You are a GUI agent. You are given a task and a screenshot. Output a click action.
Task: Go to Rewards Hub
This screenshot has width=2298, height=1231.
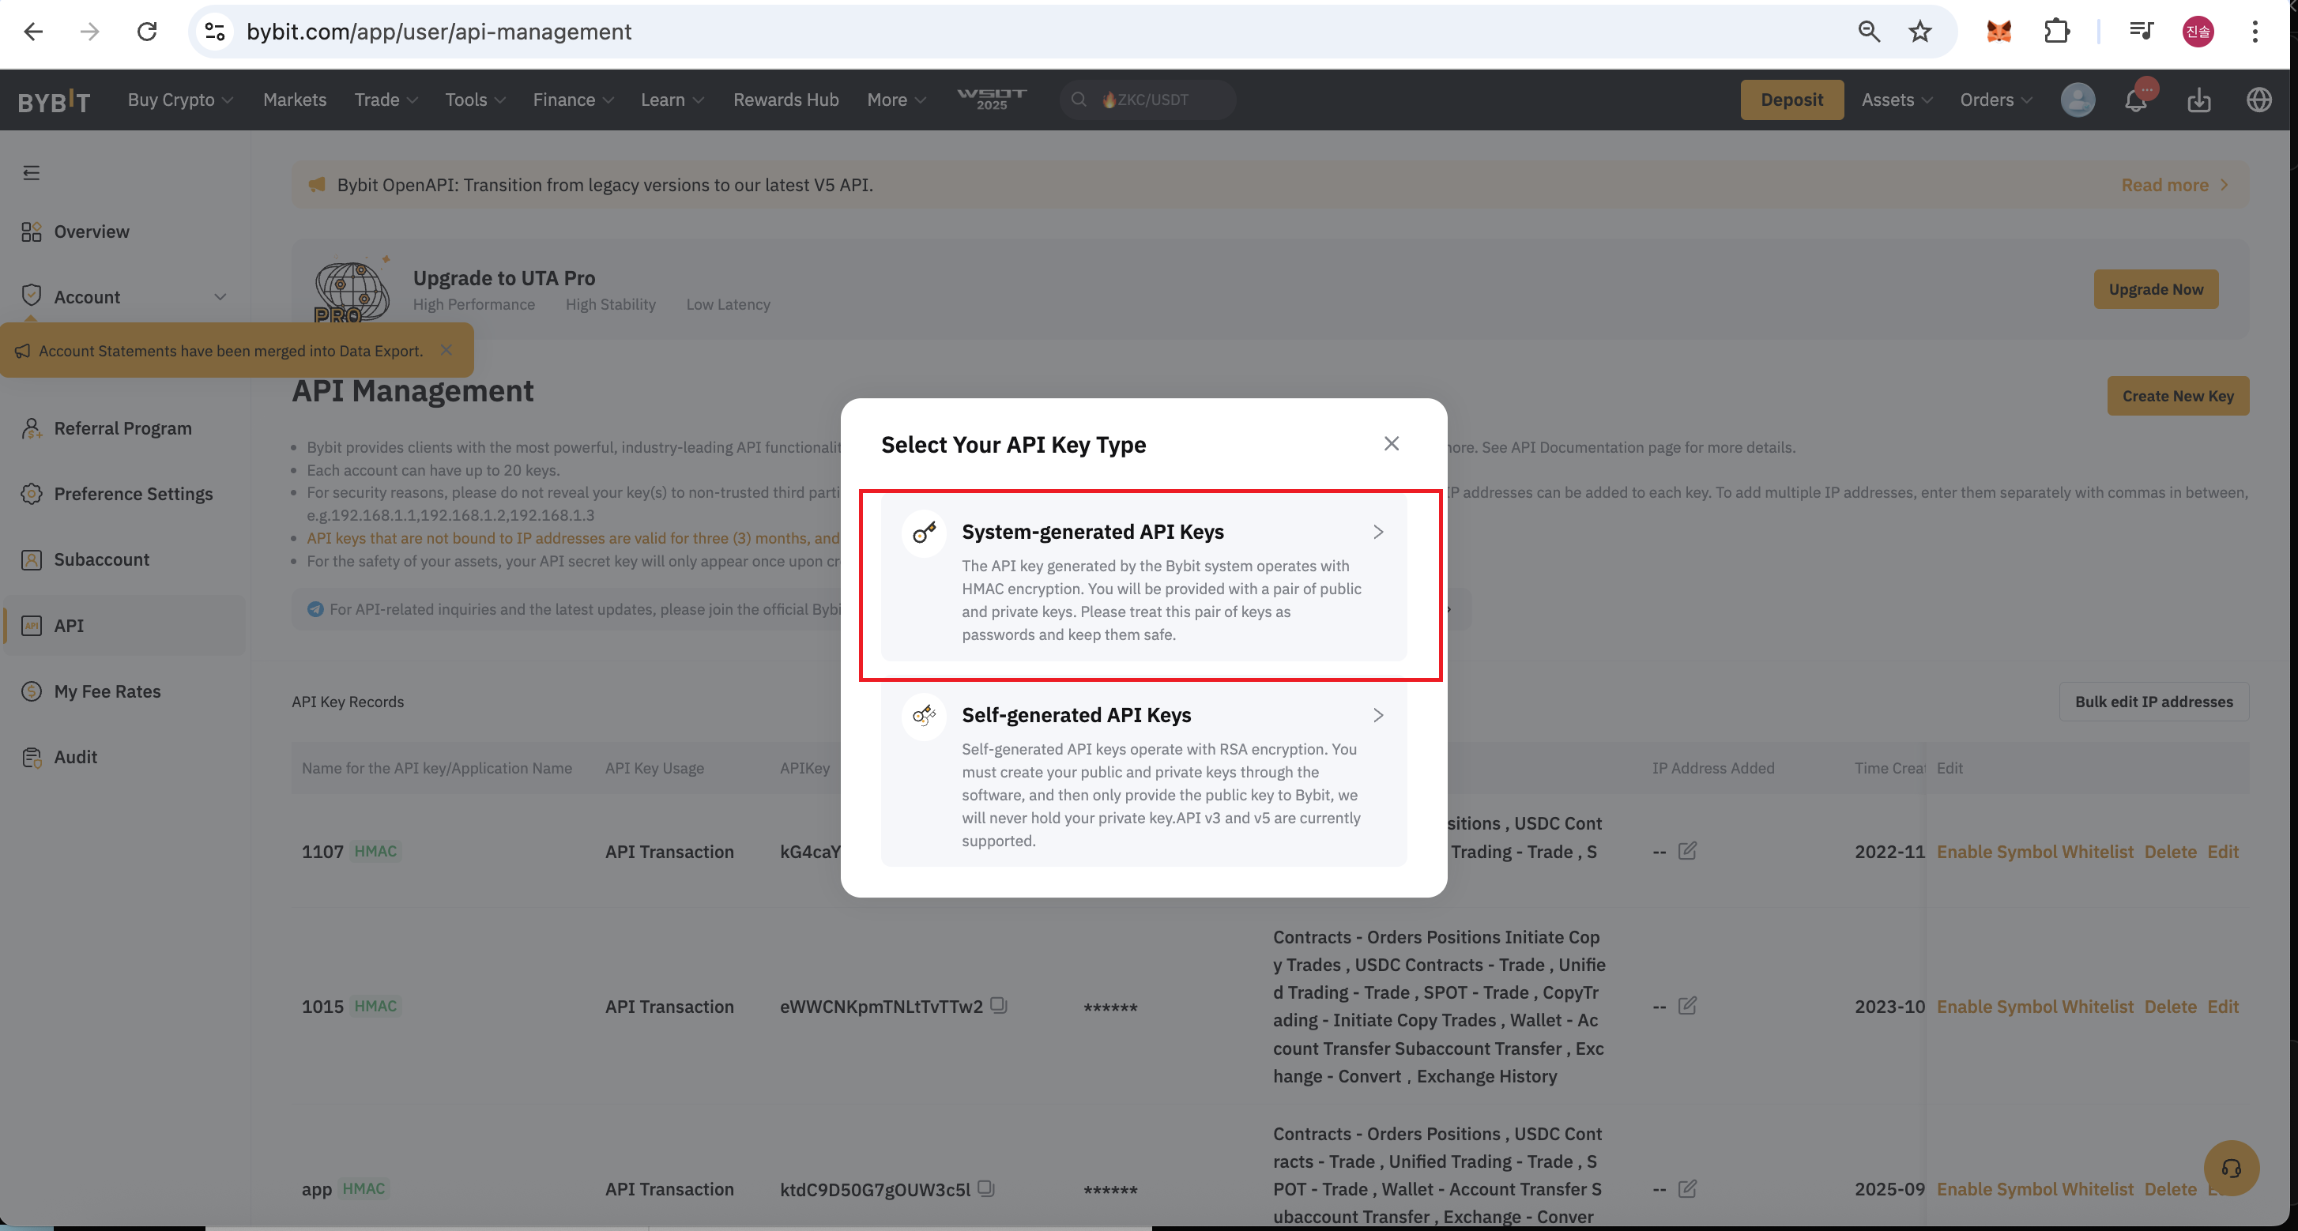(x=785, y=100)
